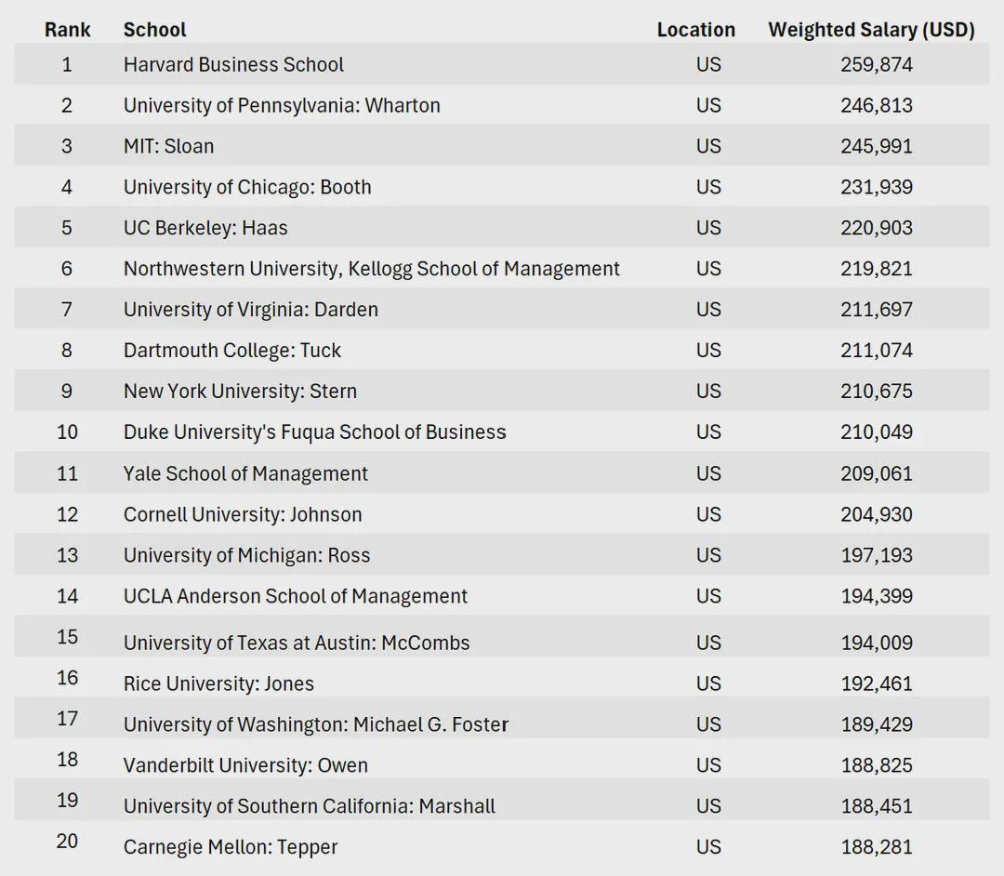The width and height of the screenshot is (1004, 876).
Task: Click UCLA Anderson School of Management
Action: point(295,597)
